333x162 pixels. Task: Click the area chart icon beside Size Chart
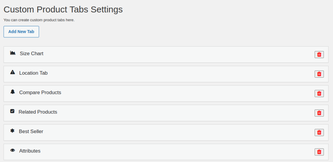point(13,53)
